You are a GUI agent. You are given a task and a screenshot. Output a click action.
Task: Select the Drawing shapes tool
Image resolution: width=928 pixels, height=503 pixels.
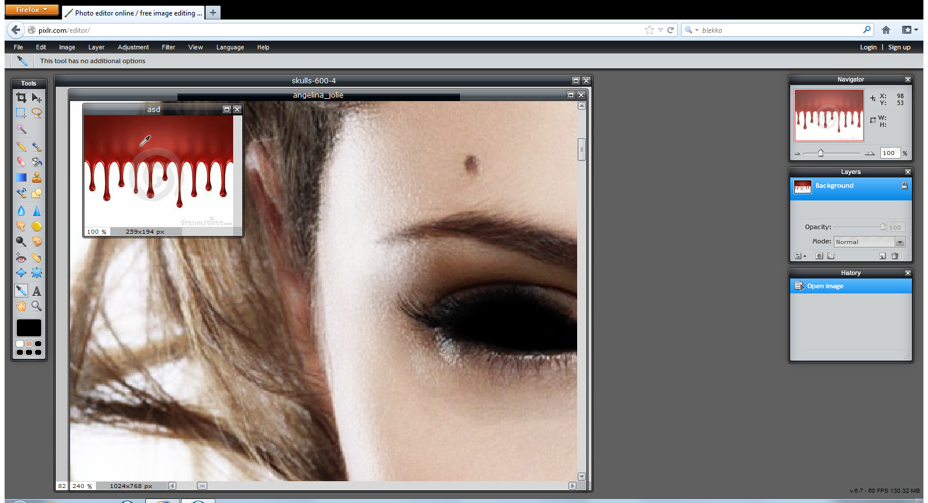(x=37, y=193)
